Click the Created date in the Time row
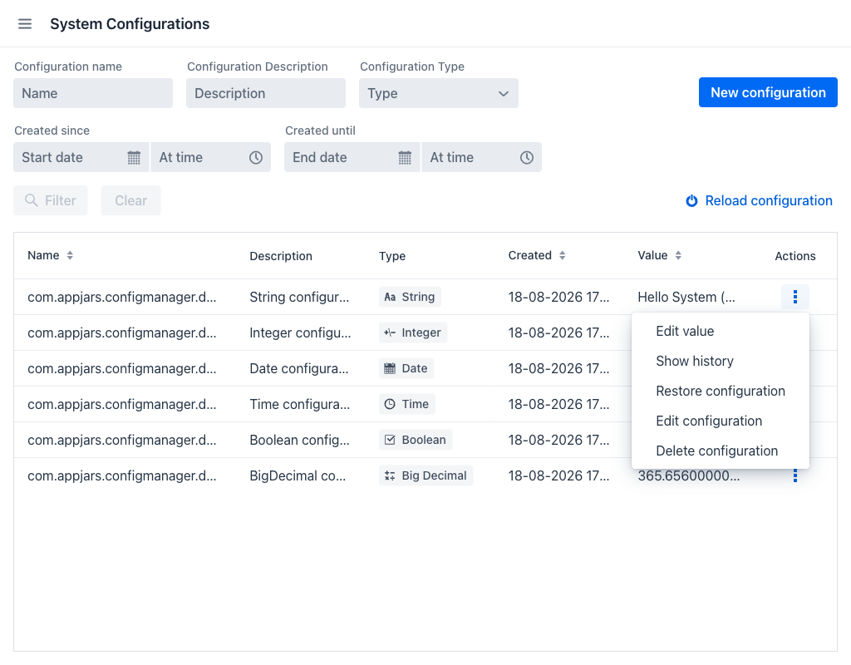Screen dimensions: 851x665 coord(558,405)
